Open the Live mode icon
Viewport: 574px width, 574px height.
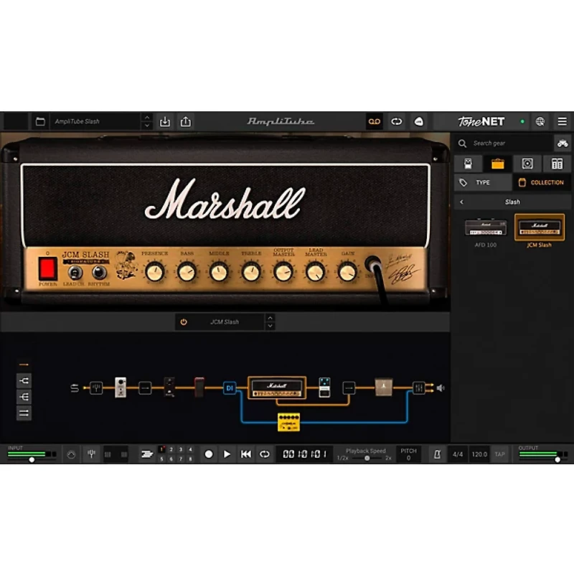click(x=419, y=121)
